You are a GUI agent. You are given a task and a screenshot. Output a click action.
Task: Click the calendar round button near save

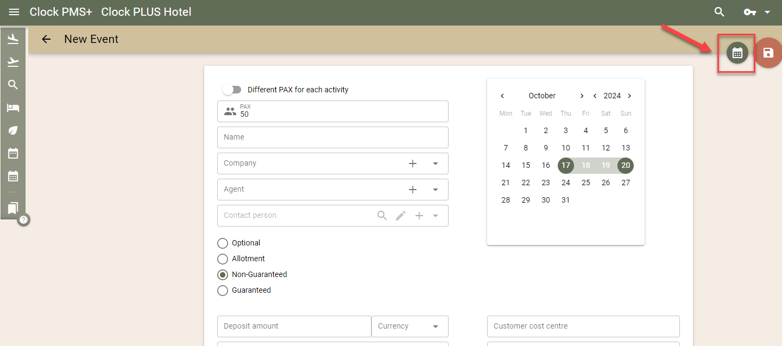pyautogui.click(x=737, y=53)
